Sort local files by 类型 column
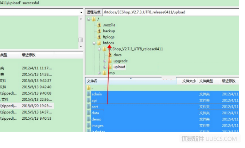Screen dimensions: 245x148 tap(10, 55)
